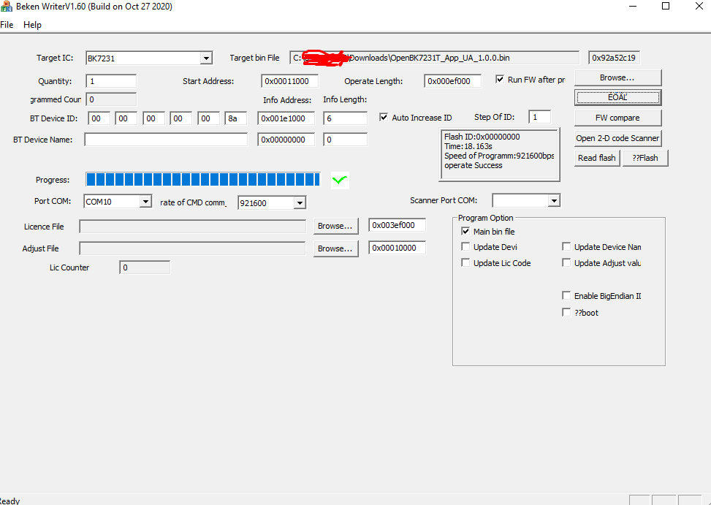711x505 pixels.
Task: Expand the Target IC dropdown
Action: 206,58
